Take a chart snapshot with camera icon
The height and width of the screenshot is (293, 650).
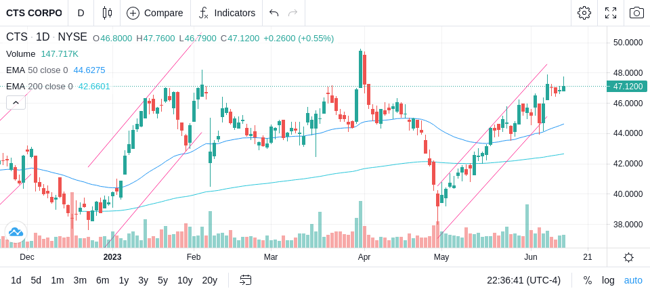(636, 13)
